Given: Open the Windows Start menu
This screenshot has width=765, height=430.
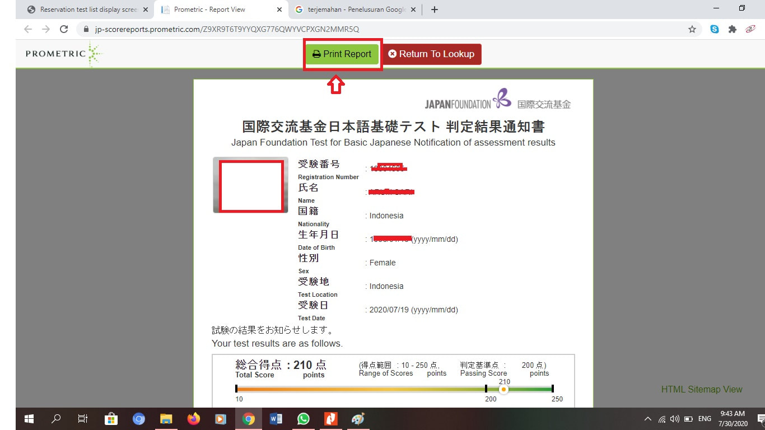Looking at the screenshot, I should (29, 419).
